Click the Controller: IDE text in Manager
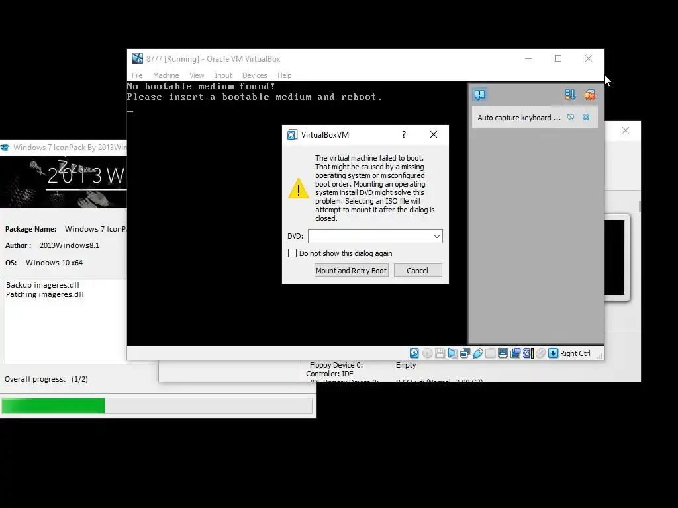The height and width of the screenshot is (508, 678). 330,374
